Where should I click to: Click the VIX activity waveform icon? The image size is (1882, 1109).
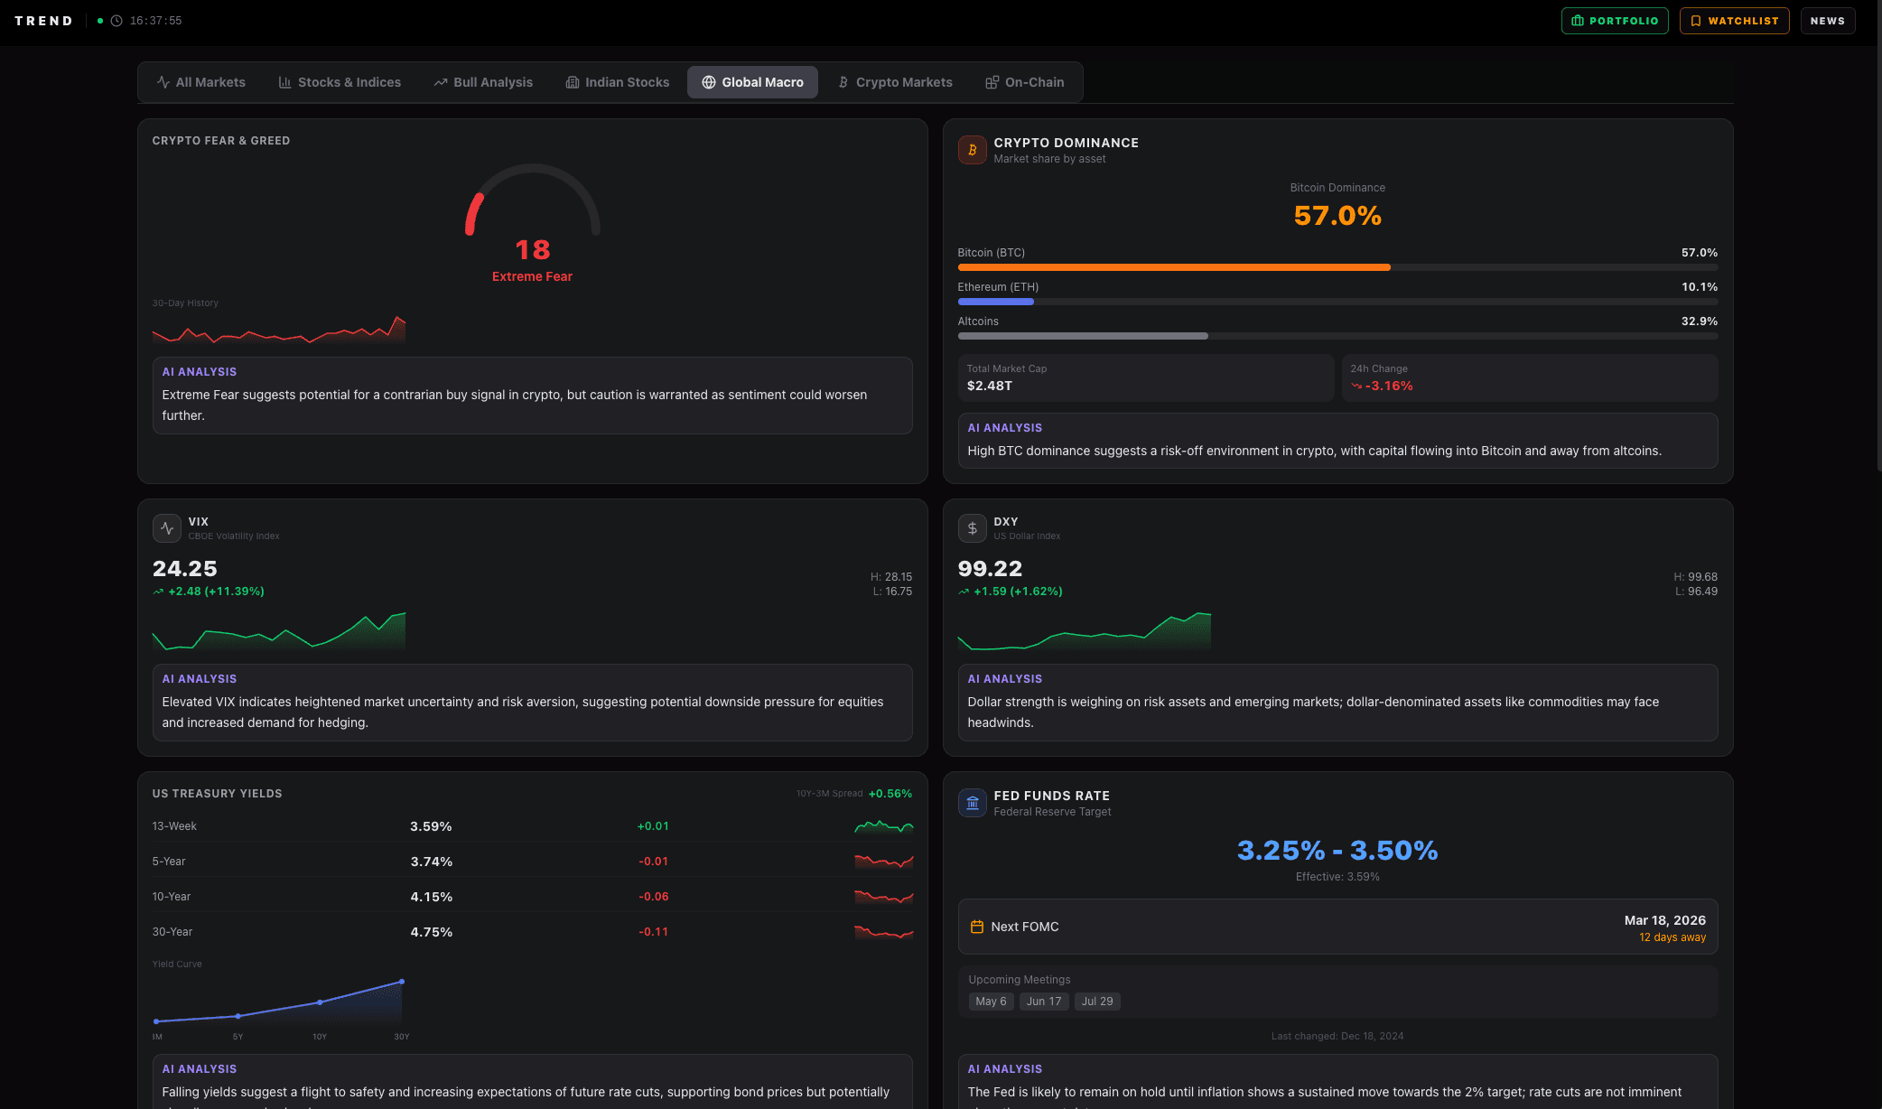pos(167,528)
